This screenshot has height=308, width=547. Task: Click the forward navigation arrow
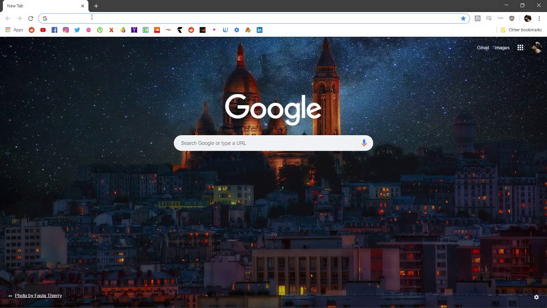click(19, 18)
